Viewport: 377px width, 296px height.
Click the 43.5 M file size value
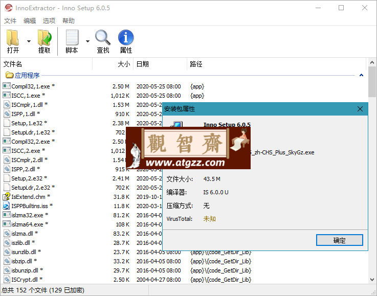(212, 179)
